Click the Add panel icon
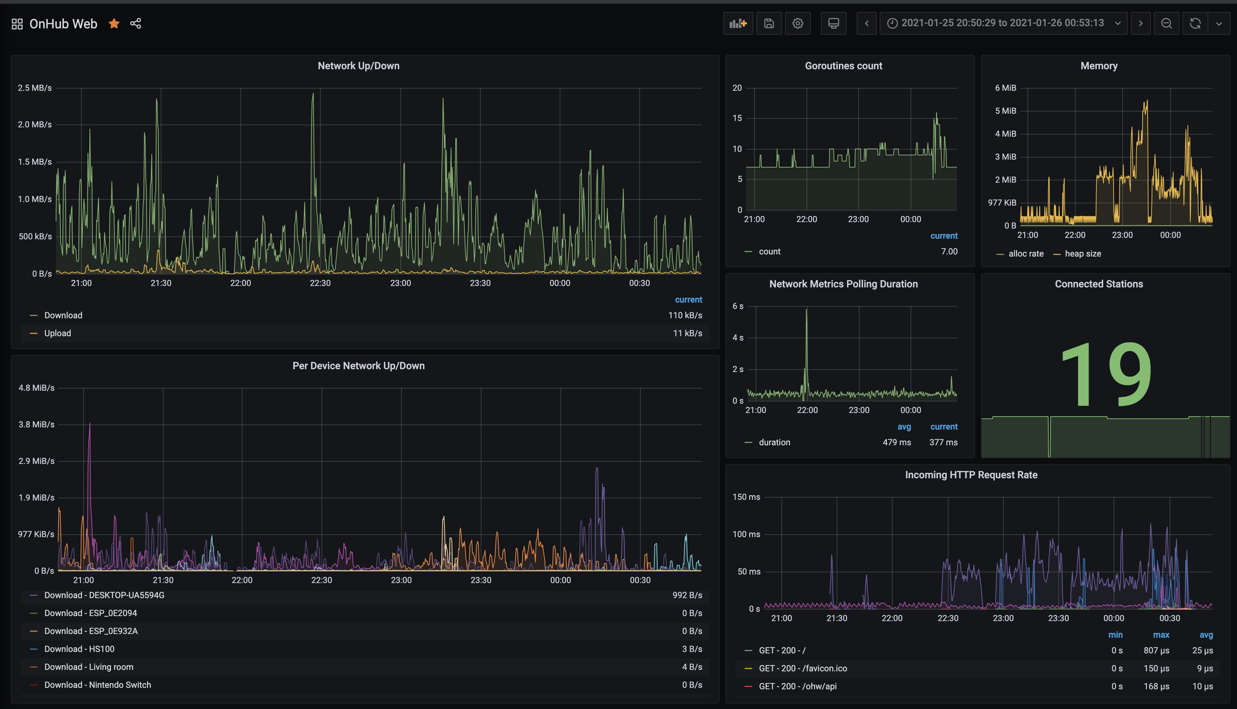The width and height of the screenshot is (1237, 709). point(738,23)
